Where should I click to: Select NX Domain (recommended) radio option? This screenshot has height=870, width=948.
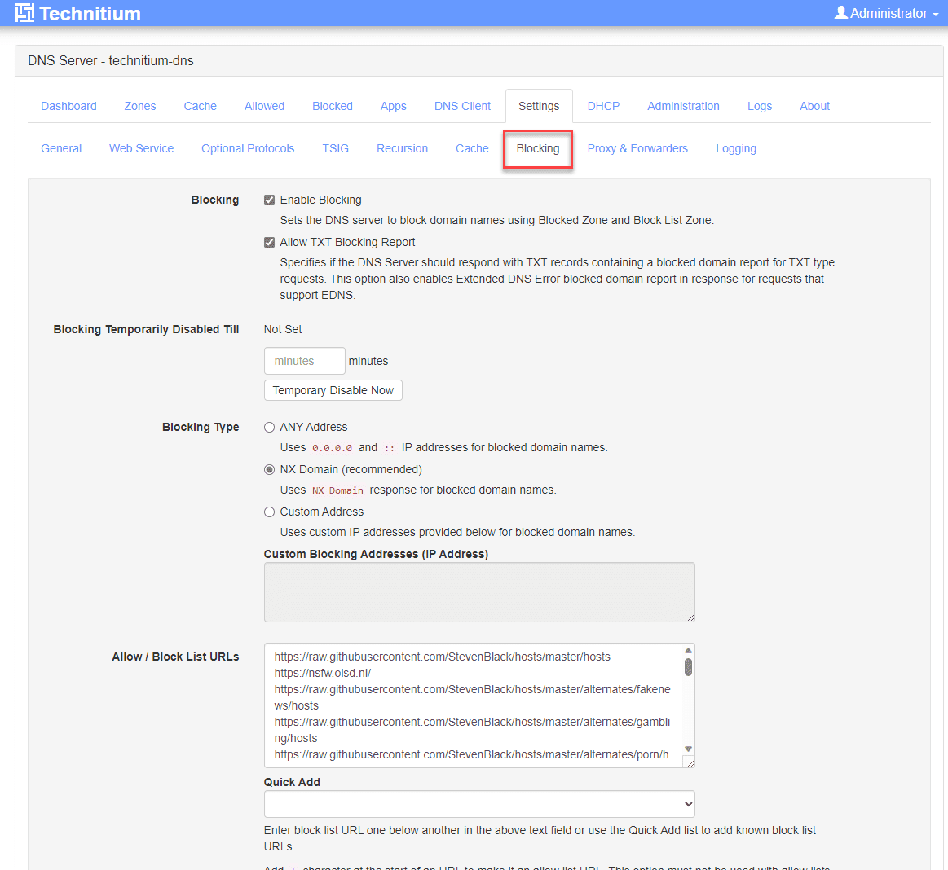click(x=269, y=469)
